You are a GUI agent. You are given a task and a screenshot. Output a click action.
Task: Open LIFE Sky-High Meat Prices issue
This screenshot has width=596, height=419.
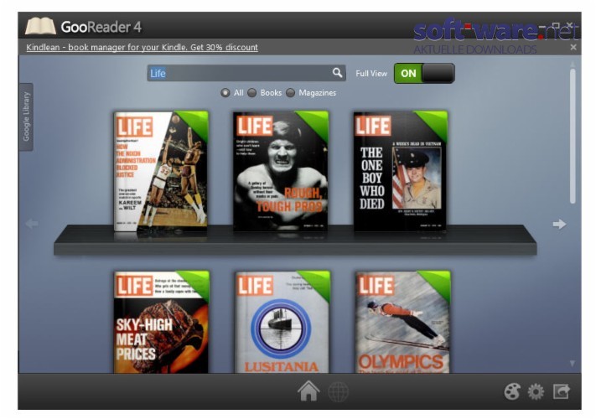click(161, 322)
